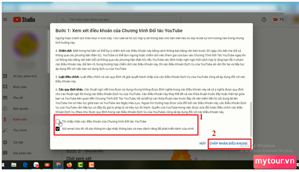Click "Chờ xem xét" behind the dialog
This screenshot has height=172, width=299.
tap(79, 158)
